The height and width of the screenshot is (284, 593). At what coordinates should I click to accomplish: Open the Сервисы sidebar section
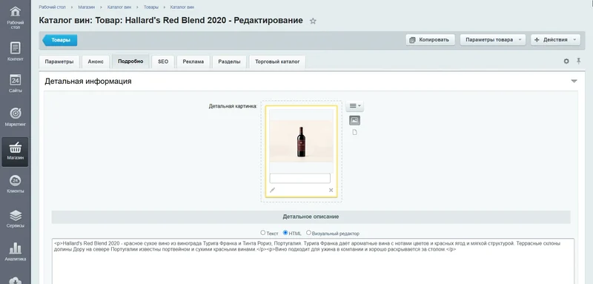pyautogui.click(x=15, y=218)
